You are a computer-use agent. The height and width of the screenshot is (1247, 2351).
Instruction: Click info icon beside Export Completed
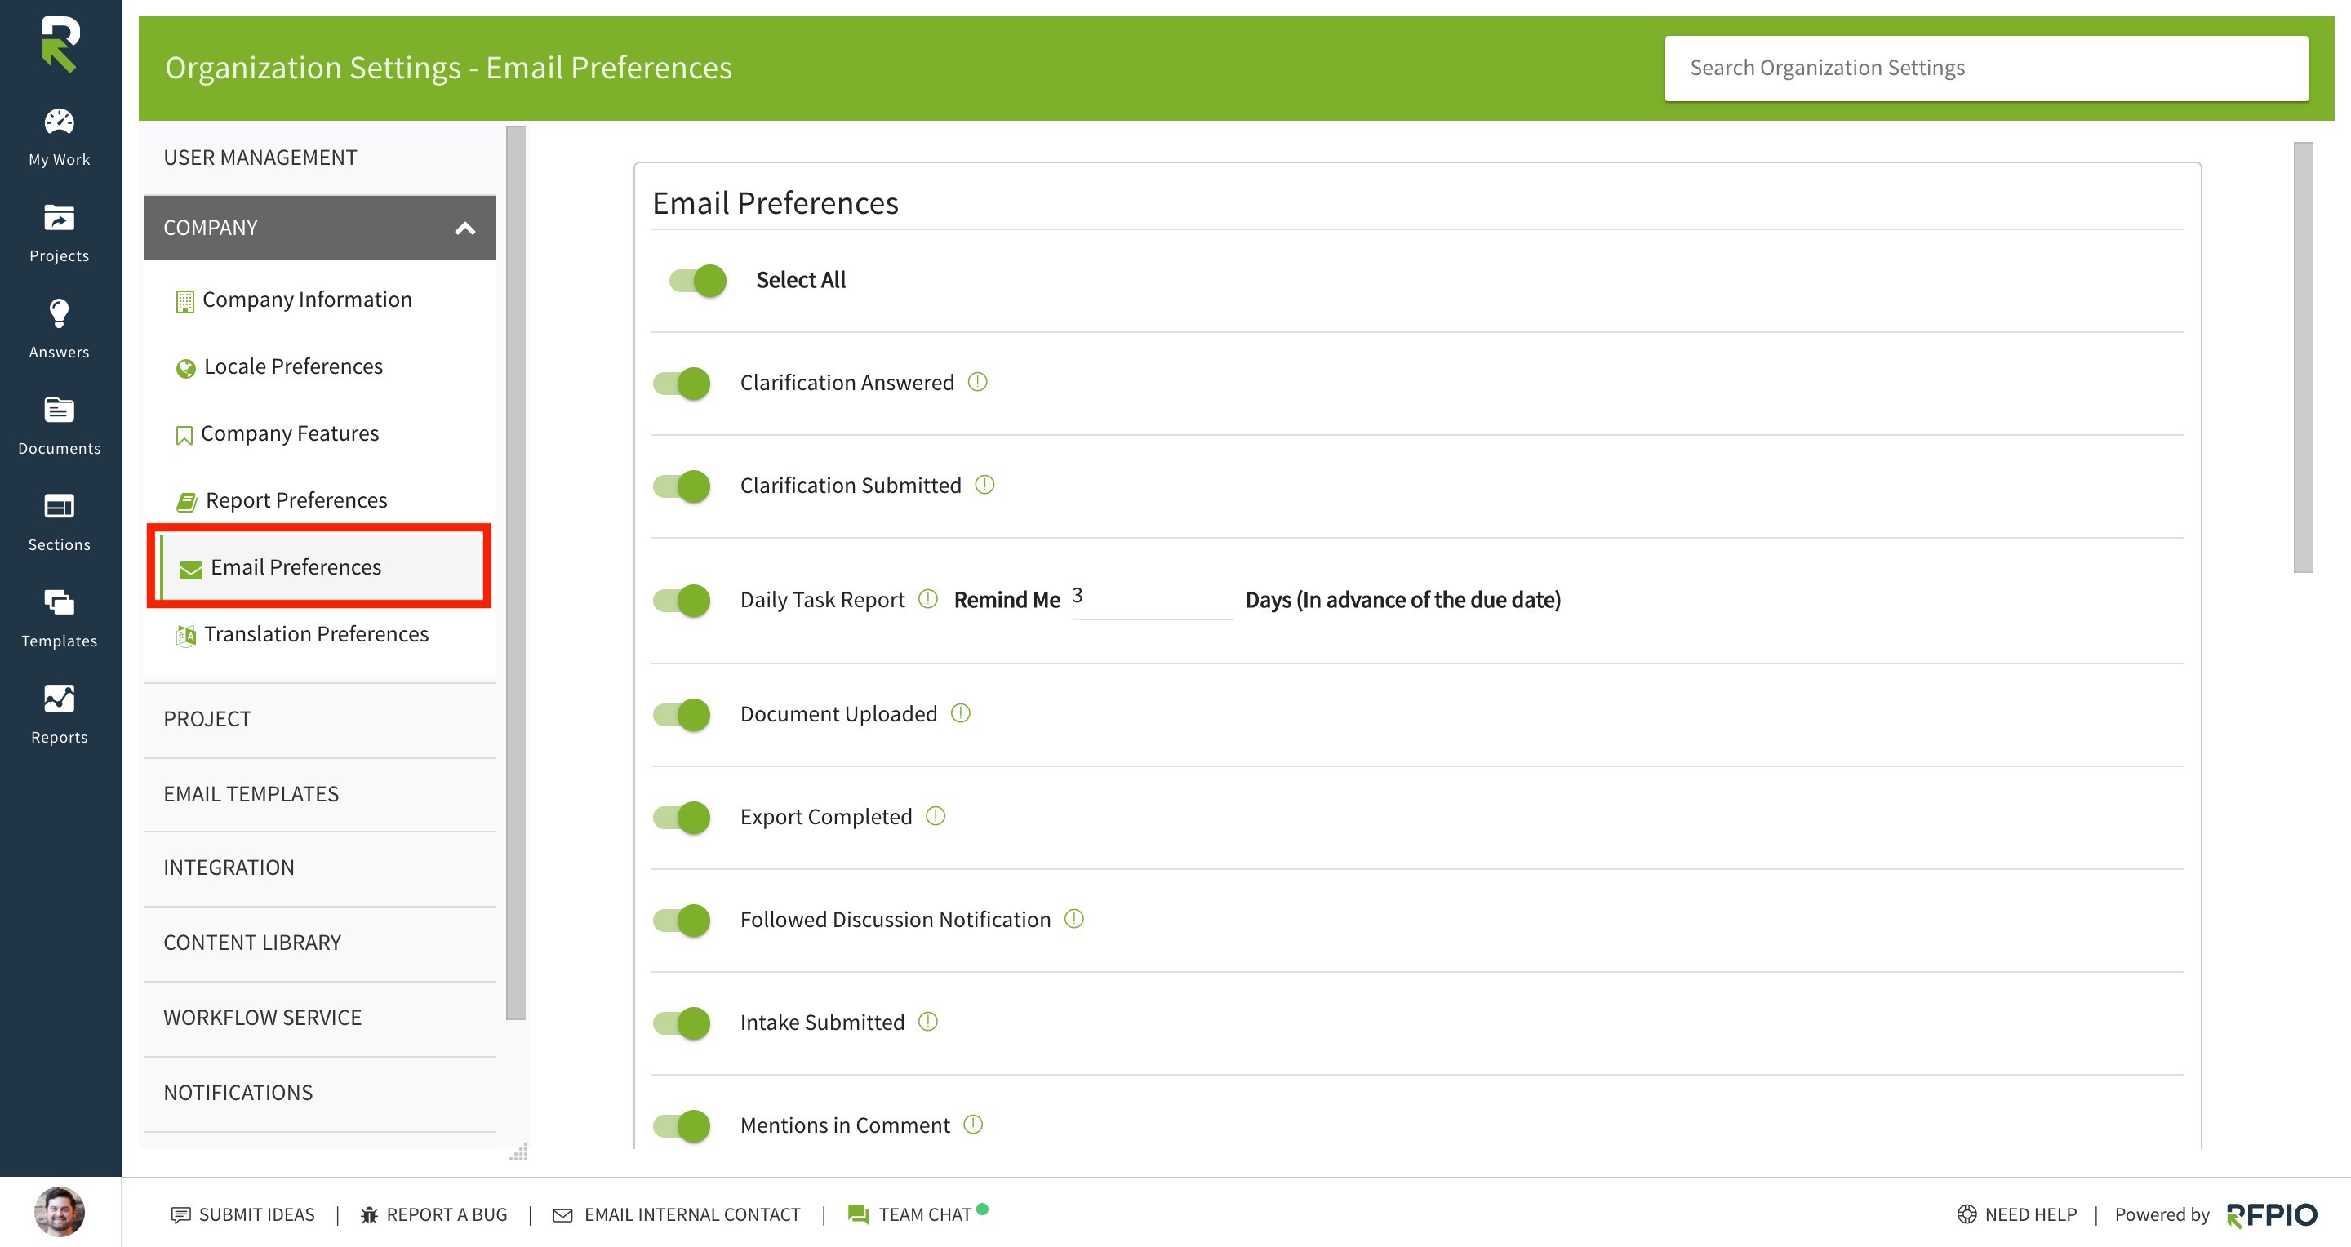coord(936,815)
